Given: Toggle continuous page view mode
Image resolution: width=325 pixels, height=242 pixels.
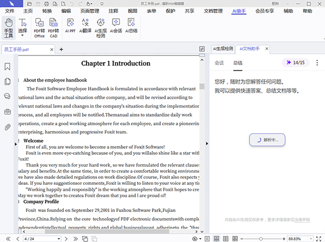Looking at the screenshot, I should 216,239.
